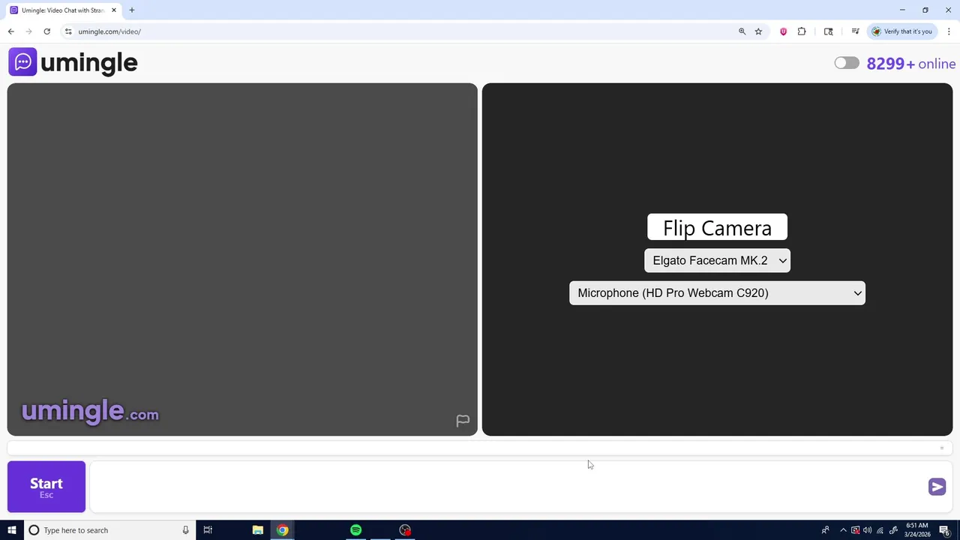960x540 pixels.
Task: Click the Flip Camera button
Action: (x=717, y=227)
